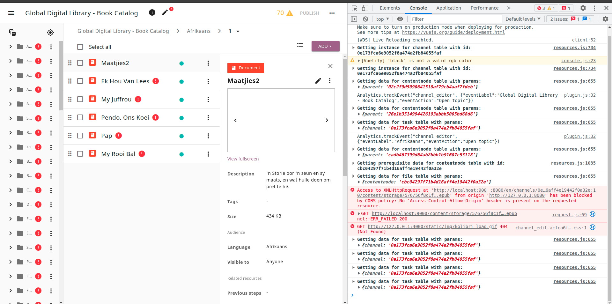
Task: Tick the My Rooi Bal checkbox
Action: tap(80, 154)
